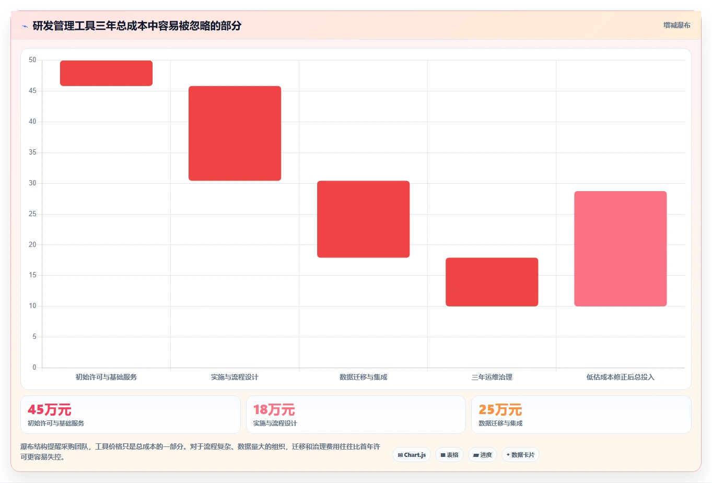Select the 表格 tag pill

pos(449,455)
